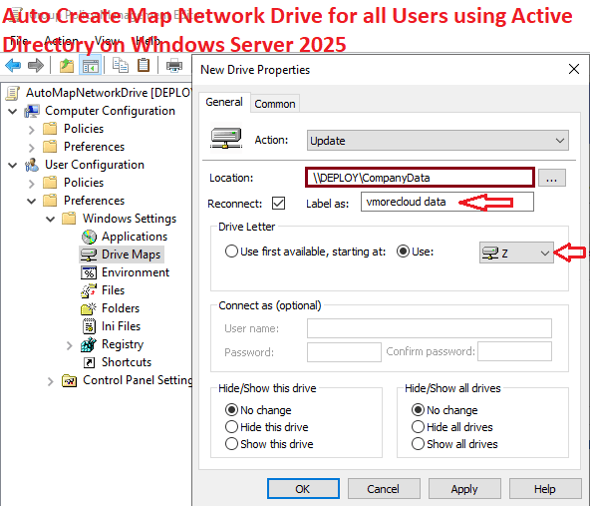This screenshot has width=590, height=506.
Task: Toggle the Show/Hide console tree icon
Action: tap(91, 66)
